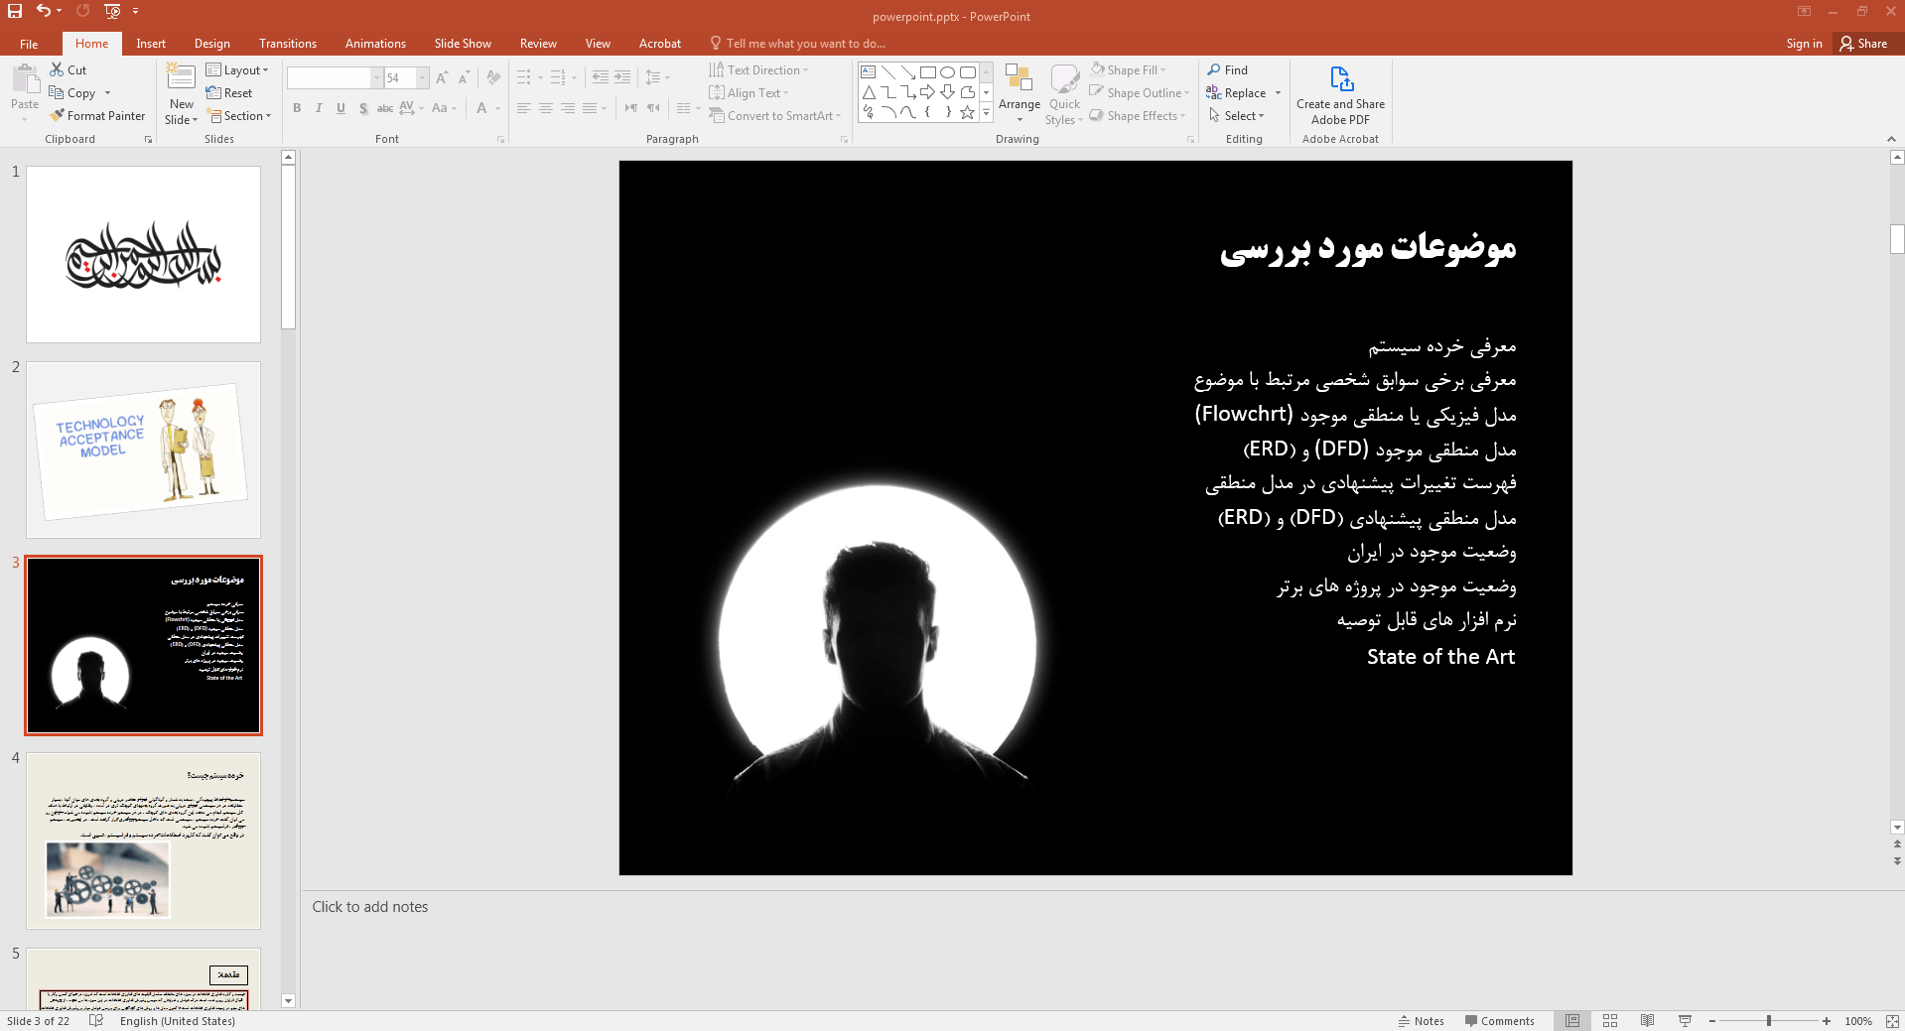The width and height of the screenshot is (1905, 1031).
Task: Open Create and Share Adobe PDF
Action: pos(1340,94)
